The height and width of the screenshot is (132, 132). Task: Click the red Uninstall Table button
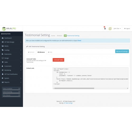coord(58,60)
